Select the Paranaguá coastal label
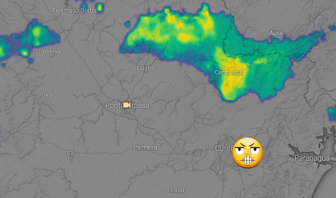This screenshot has width=336, height=198. [312, 158]
